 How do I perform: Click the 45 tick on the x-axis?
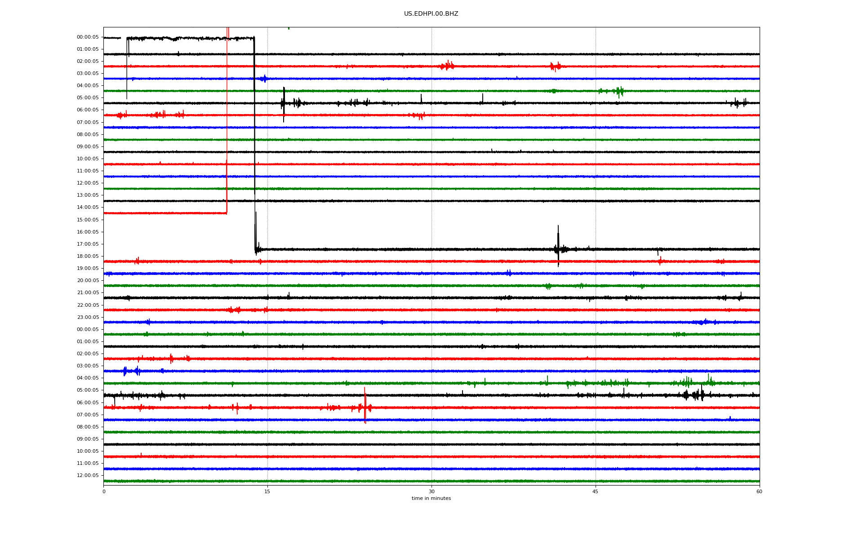coord(595,491)
